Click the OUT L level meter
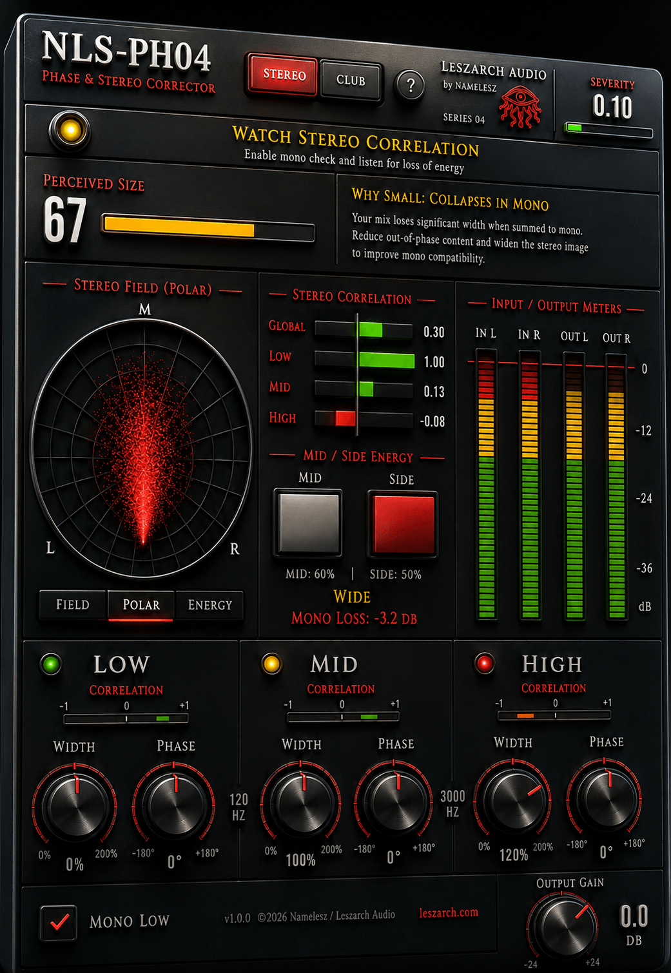The width and height of the screenshot is (671, 973). tap(574, 486)
